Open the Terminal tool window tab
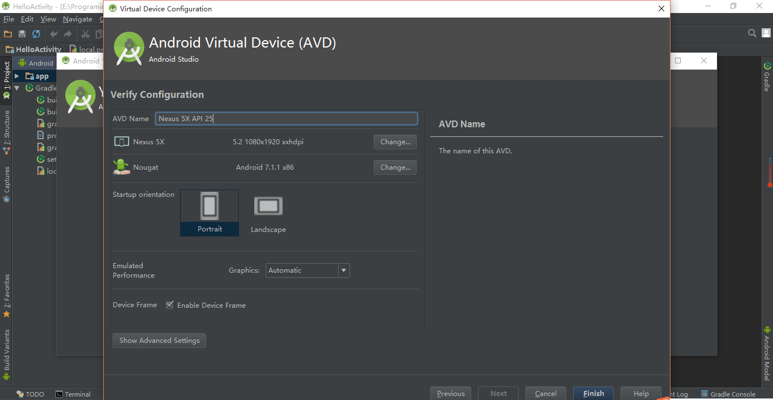 click(73, 394)
